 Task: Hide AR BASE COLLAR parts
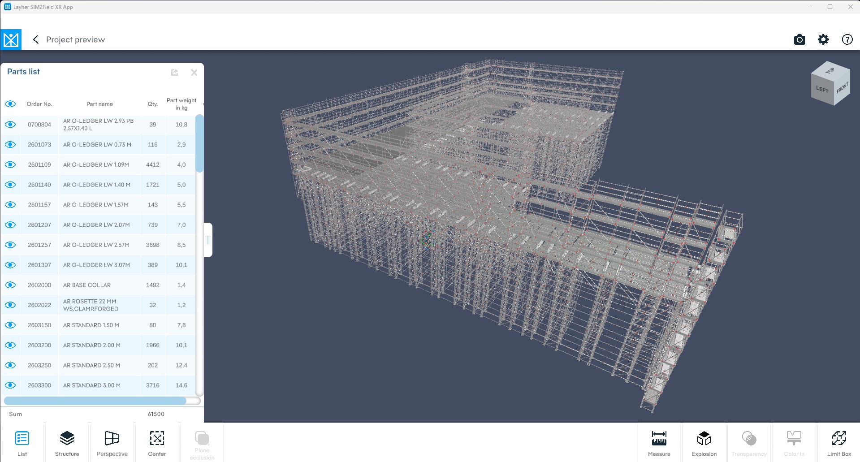[x=10, y=285]
